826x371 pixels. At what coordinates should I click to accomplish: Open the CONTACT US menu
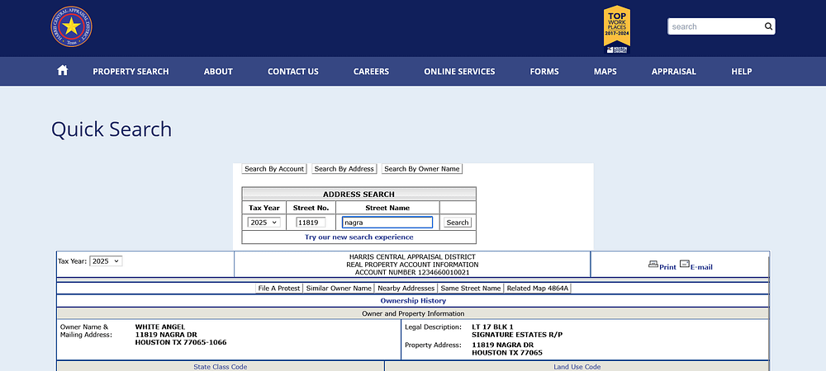pos(293,72)
